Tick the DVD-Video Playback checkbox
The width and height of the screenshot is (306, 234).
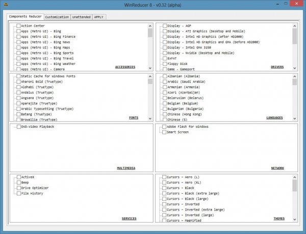pyautogui.click(x=18, y=126)
